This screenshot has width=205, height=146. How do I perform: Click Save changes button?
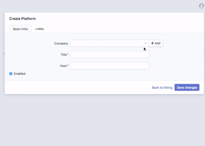coord(187,87)
